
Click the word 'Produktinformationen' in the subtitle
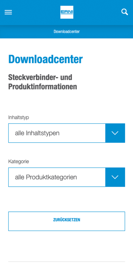pyautogui.click(x=42, y=87)
